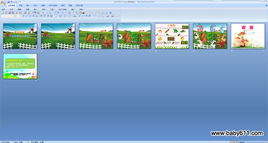Click the Open folder icon in classic toolbar
The width and height of the screenshot is (268, 143).
[6, 13]
